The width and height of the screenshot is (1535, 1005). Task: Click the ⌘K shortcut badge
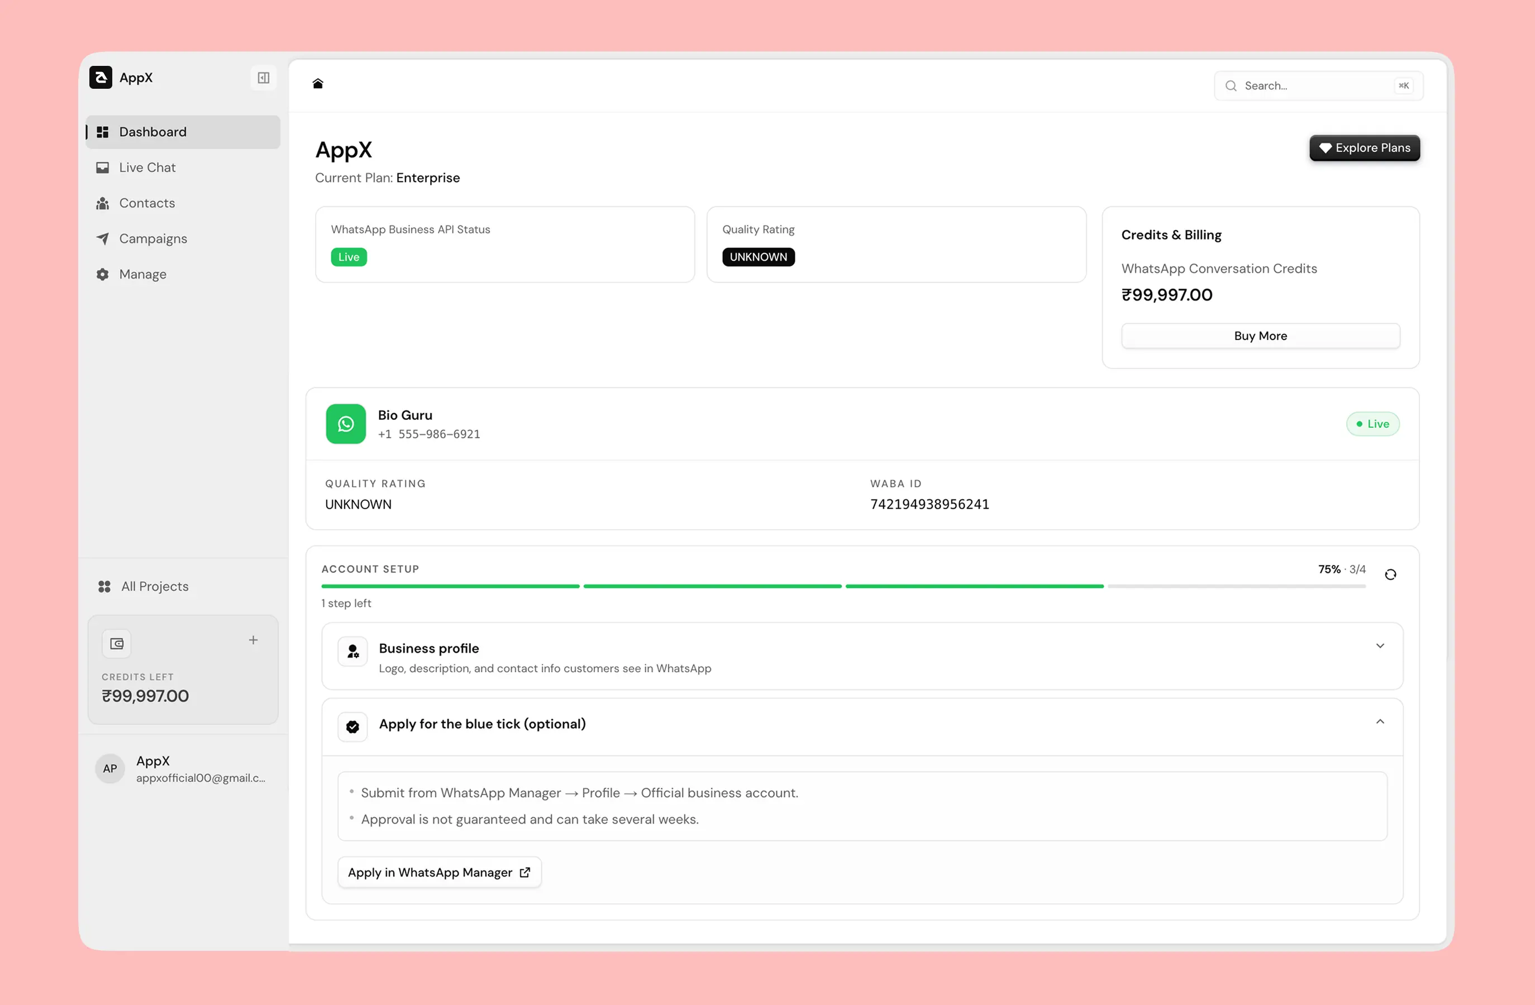1403,86
